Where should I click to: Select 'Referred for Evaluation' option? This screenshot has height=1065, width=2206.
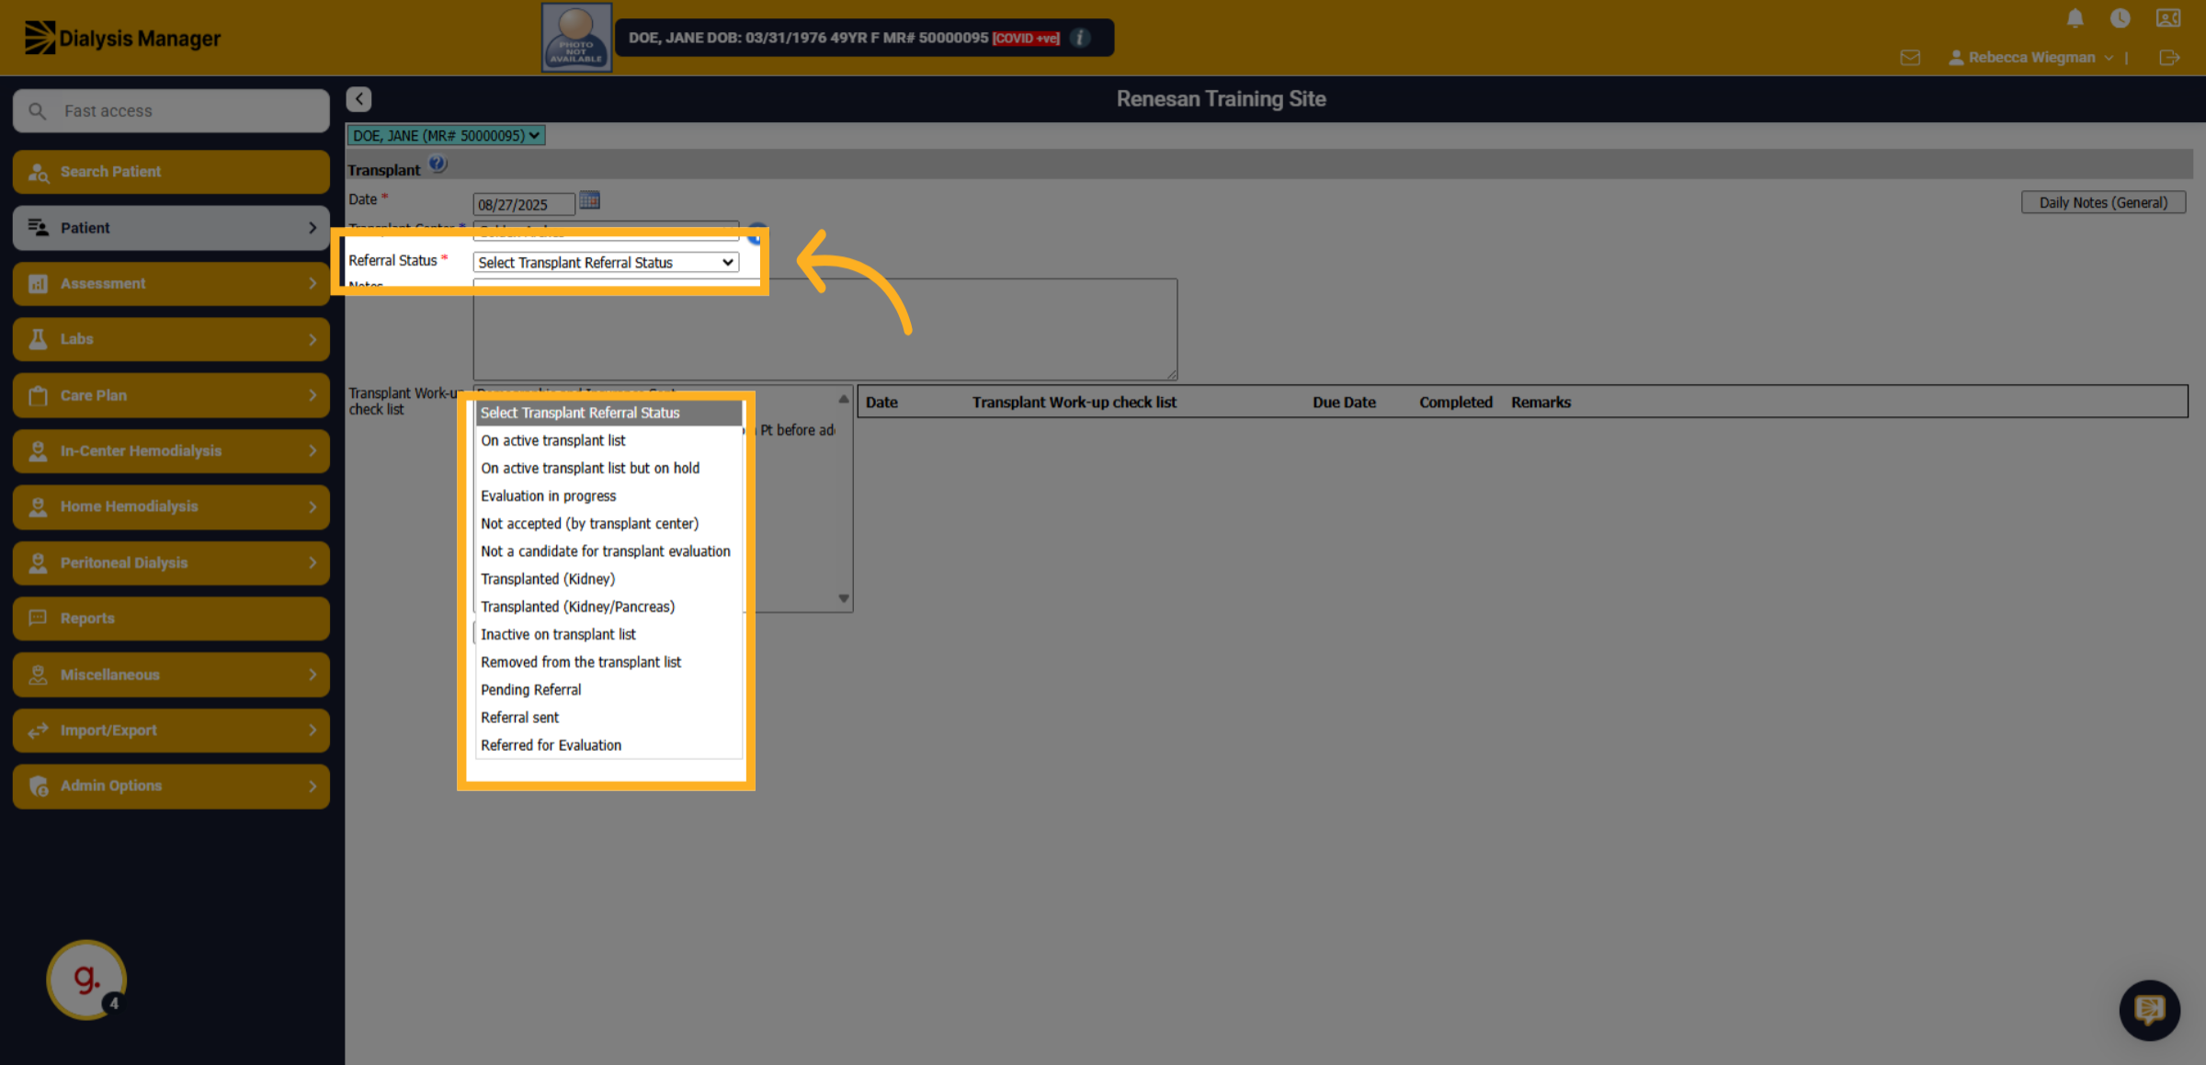[608, 745]
